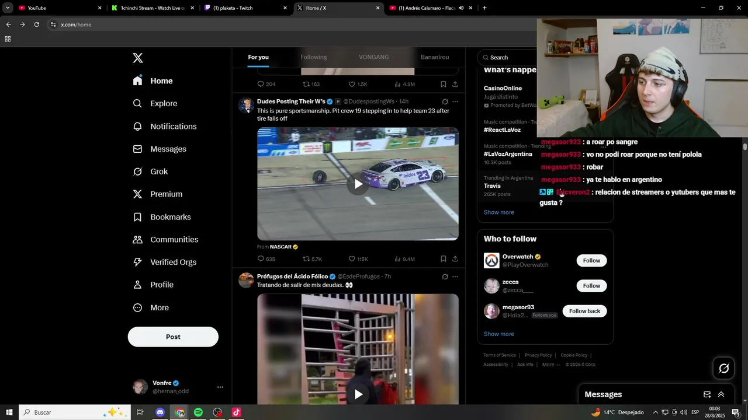Open Grok explain icon on Prófugos post
748x420 pixels.
(445, 276)
